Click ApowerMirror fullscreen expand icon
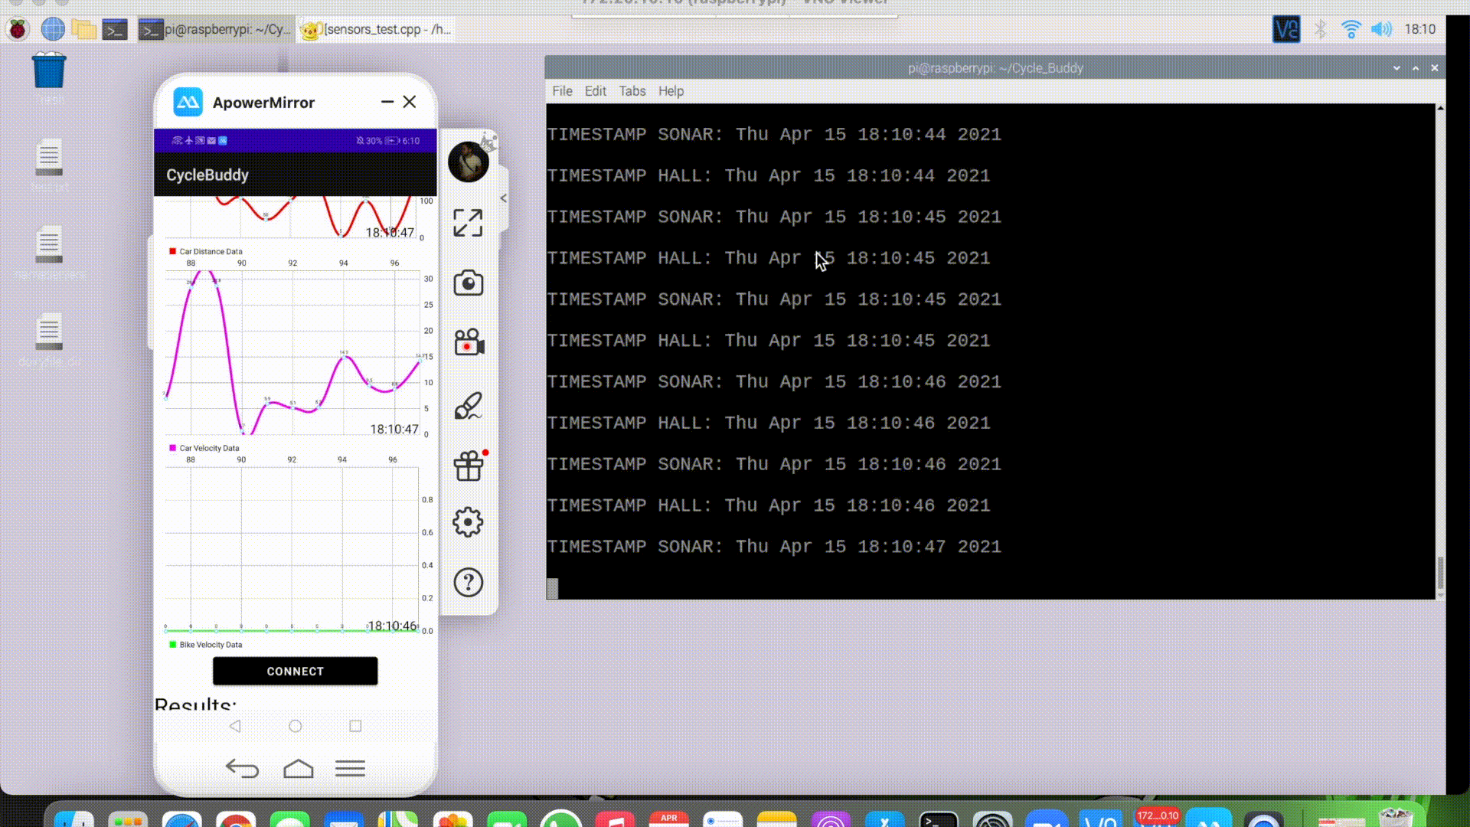Viewport: 1470px width, 827px height. (x=468, y=223)
